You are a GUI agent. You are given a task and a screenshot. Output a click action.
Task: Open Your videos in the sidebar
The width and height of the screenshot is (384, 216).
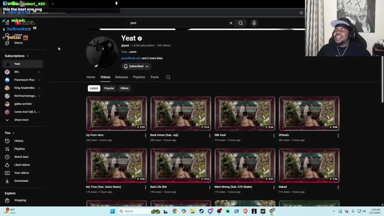pos(23,173)
